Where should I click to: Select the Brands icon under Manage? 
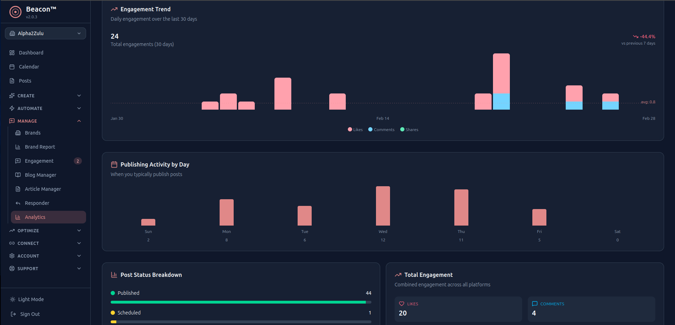coord(18,133)
